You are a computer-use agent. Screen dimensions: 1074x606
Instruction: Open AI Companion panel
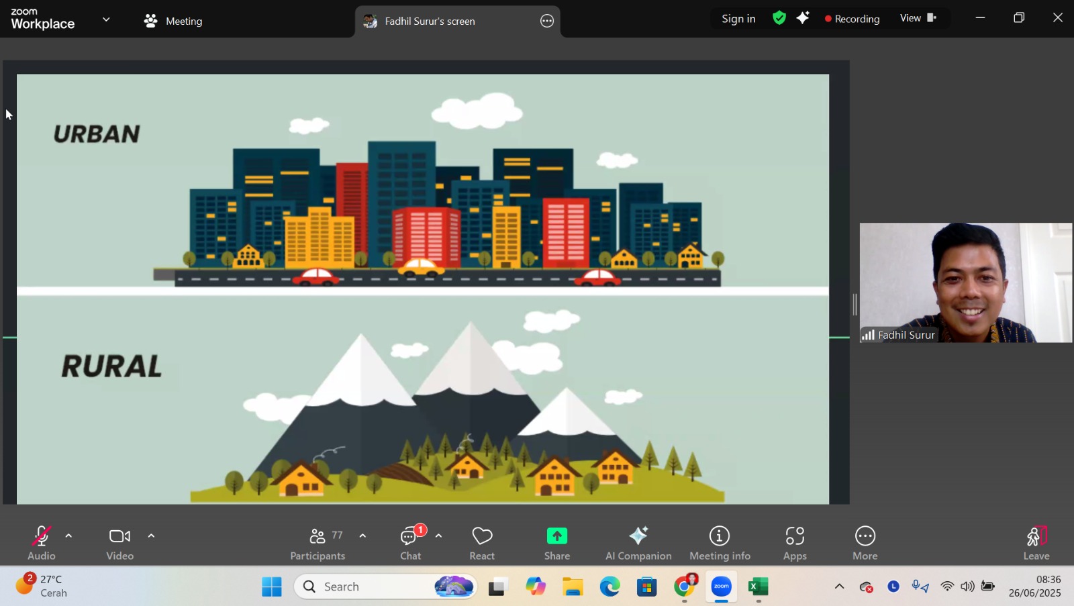pyautogui.click(x=638, y=543)
